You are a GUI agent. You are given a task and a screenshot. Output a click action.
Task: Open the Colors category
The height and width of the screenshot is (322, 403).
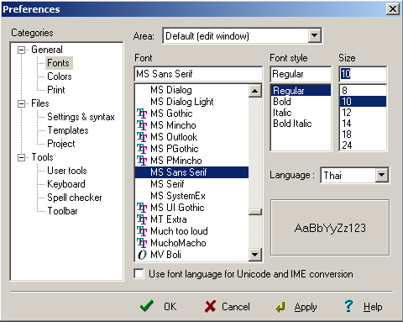(x=60, y=77)
